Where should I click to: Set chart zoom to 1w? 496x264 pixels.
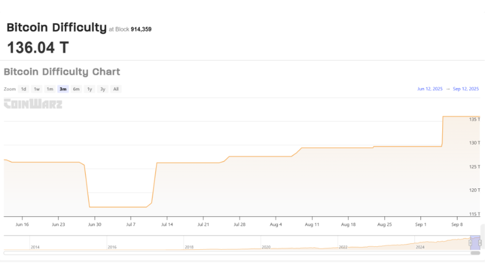37,89
